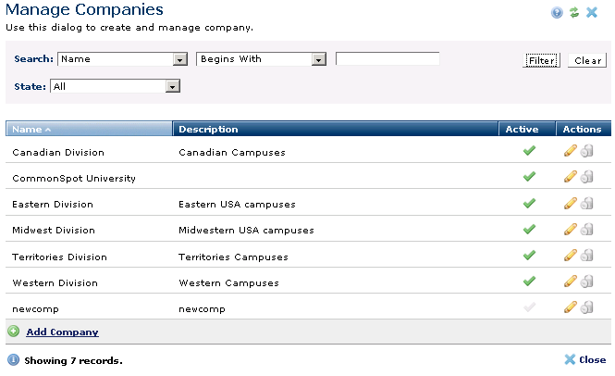Edit Eastern Division with the pencil icon

[570, 204]
